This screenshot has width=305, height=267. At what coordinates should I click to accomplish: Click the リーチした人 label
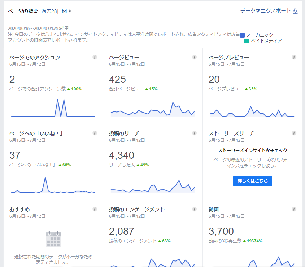point(122,165)
